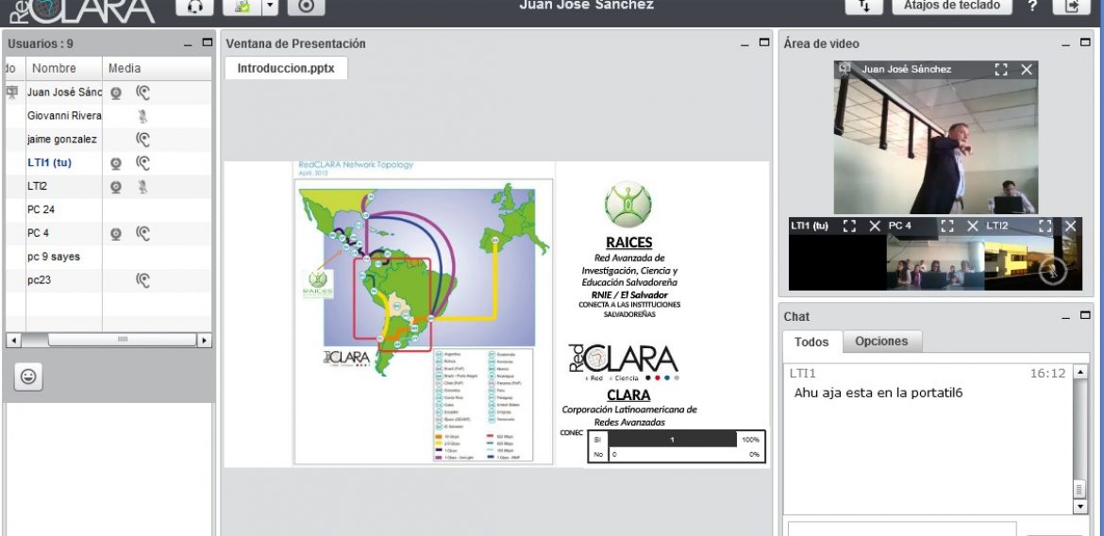
Task: Click the network transfer arrows button
Action: click(864, 6)
